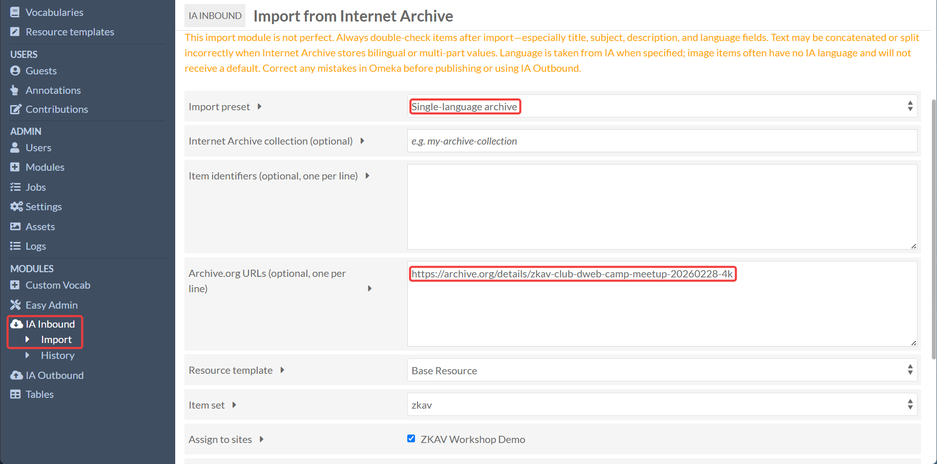Image resolution: width=937 pixels, height=464 pixels.
Task: Open the Contributions page
Action: coord(57,109)
